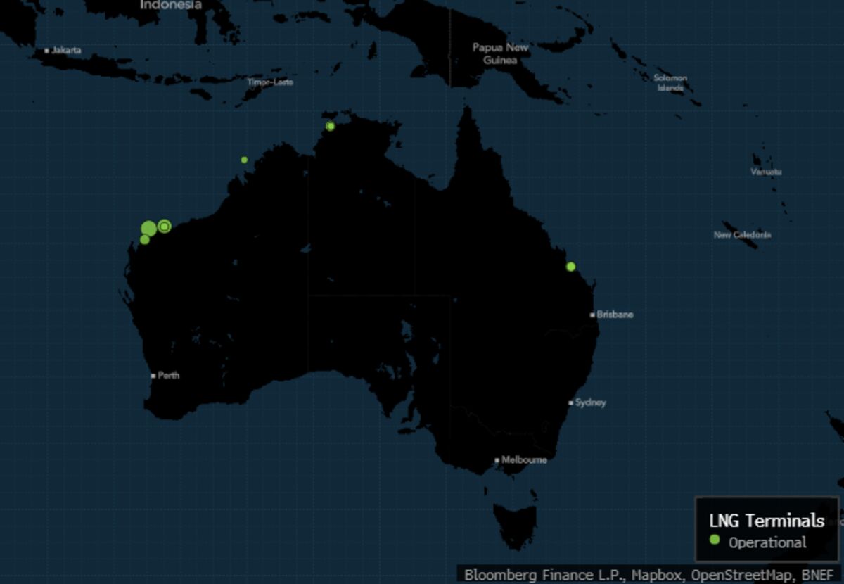Select the Sydney city label
The height and width of the screenshot is (584, 844).
point(590,403)
